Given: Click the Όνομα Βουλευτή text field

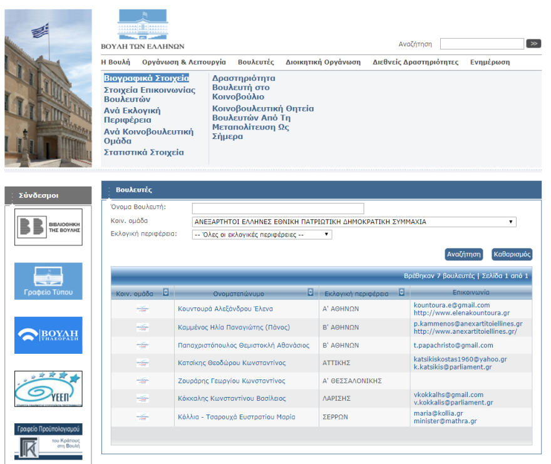Looking at the screenshot, I should pyautogui.click(x=277, y=209).
